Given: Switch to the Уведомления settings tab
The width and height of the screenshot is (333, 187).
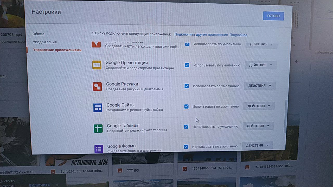Looking at the screenshot, I should coord(45,42).
